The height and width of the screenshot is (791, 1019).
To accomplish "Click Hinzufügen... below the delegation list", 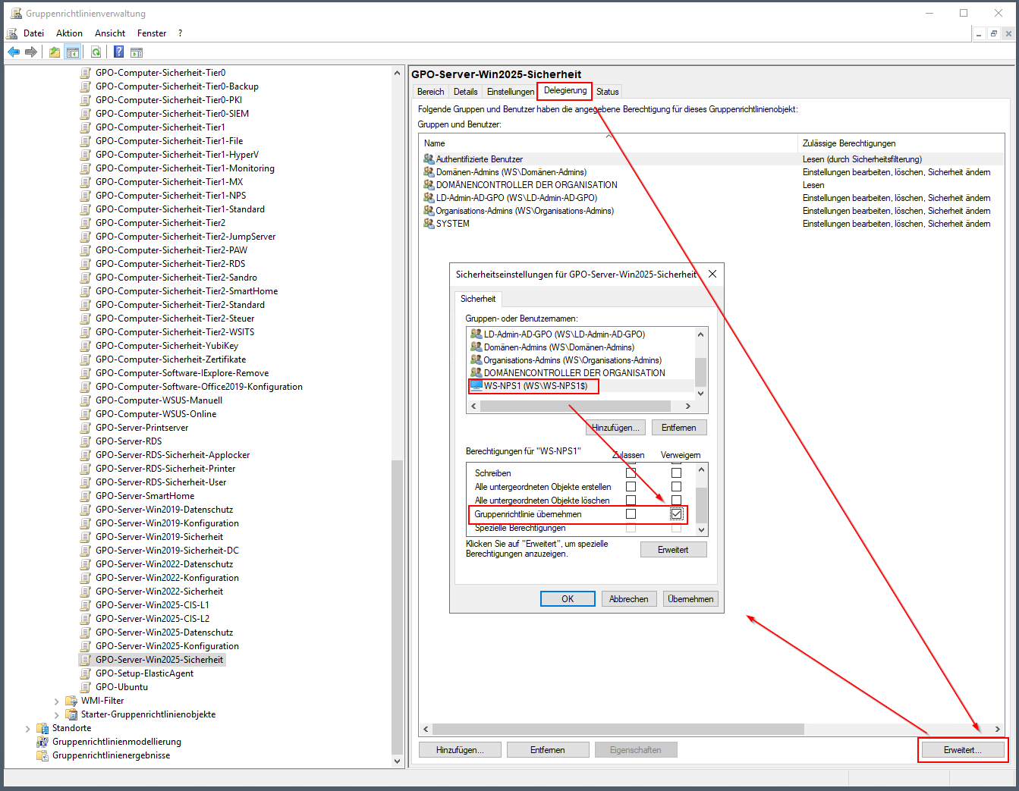I will [461, 750].
